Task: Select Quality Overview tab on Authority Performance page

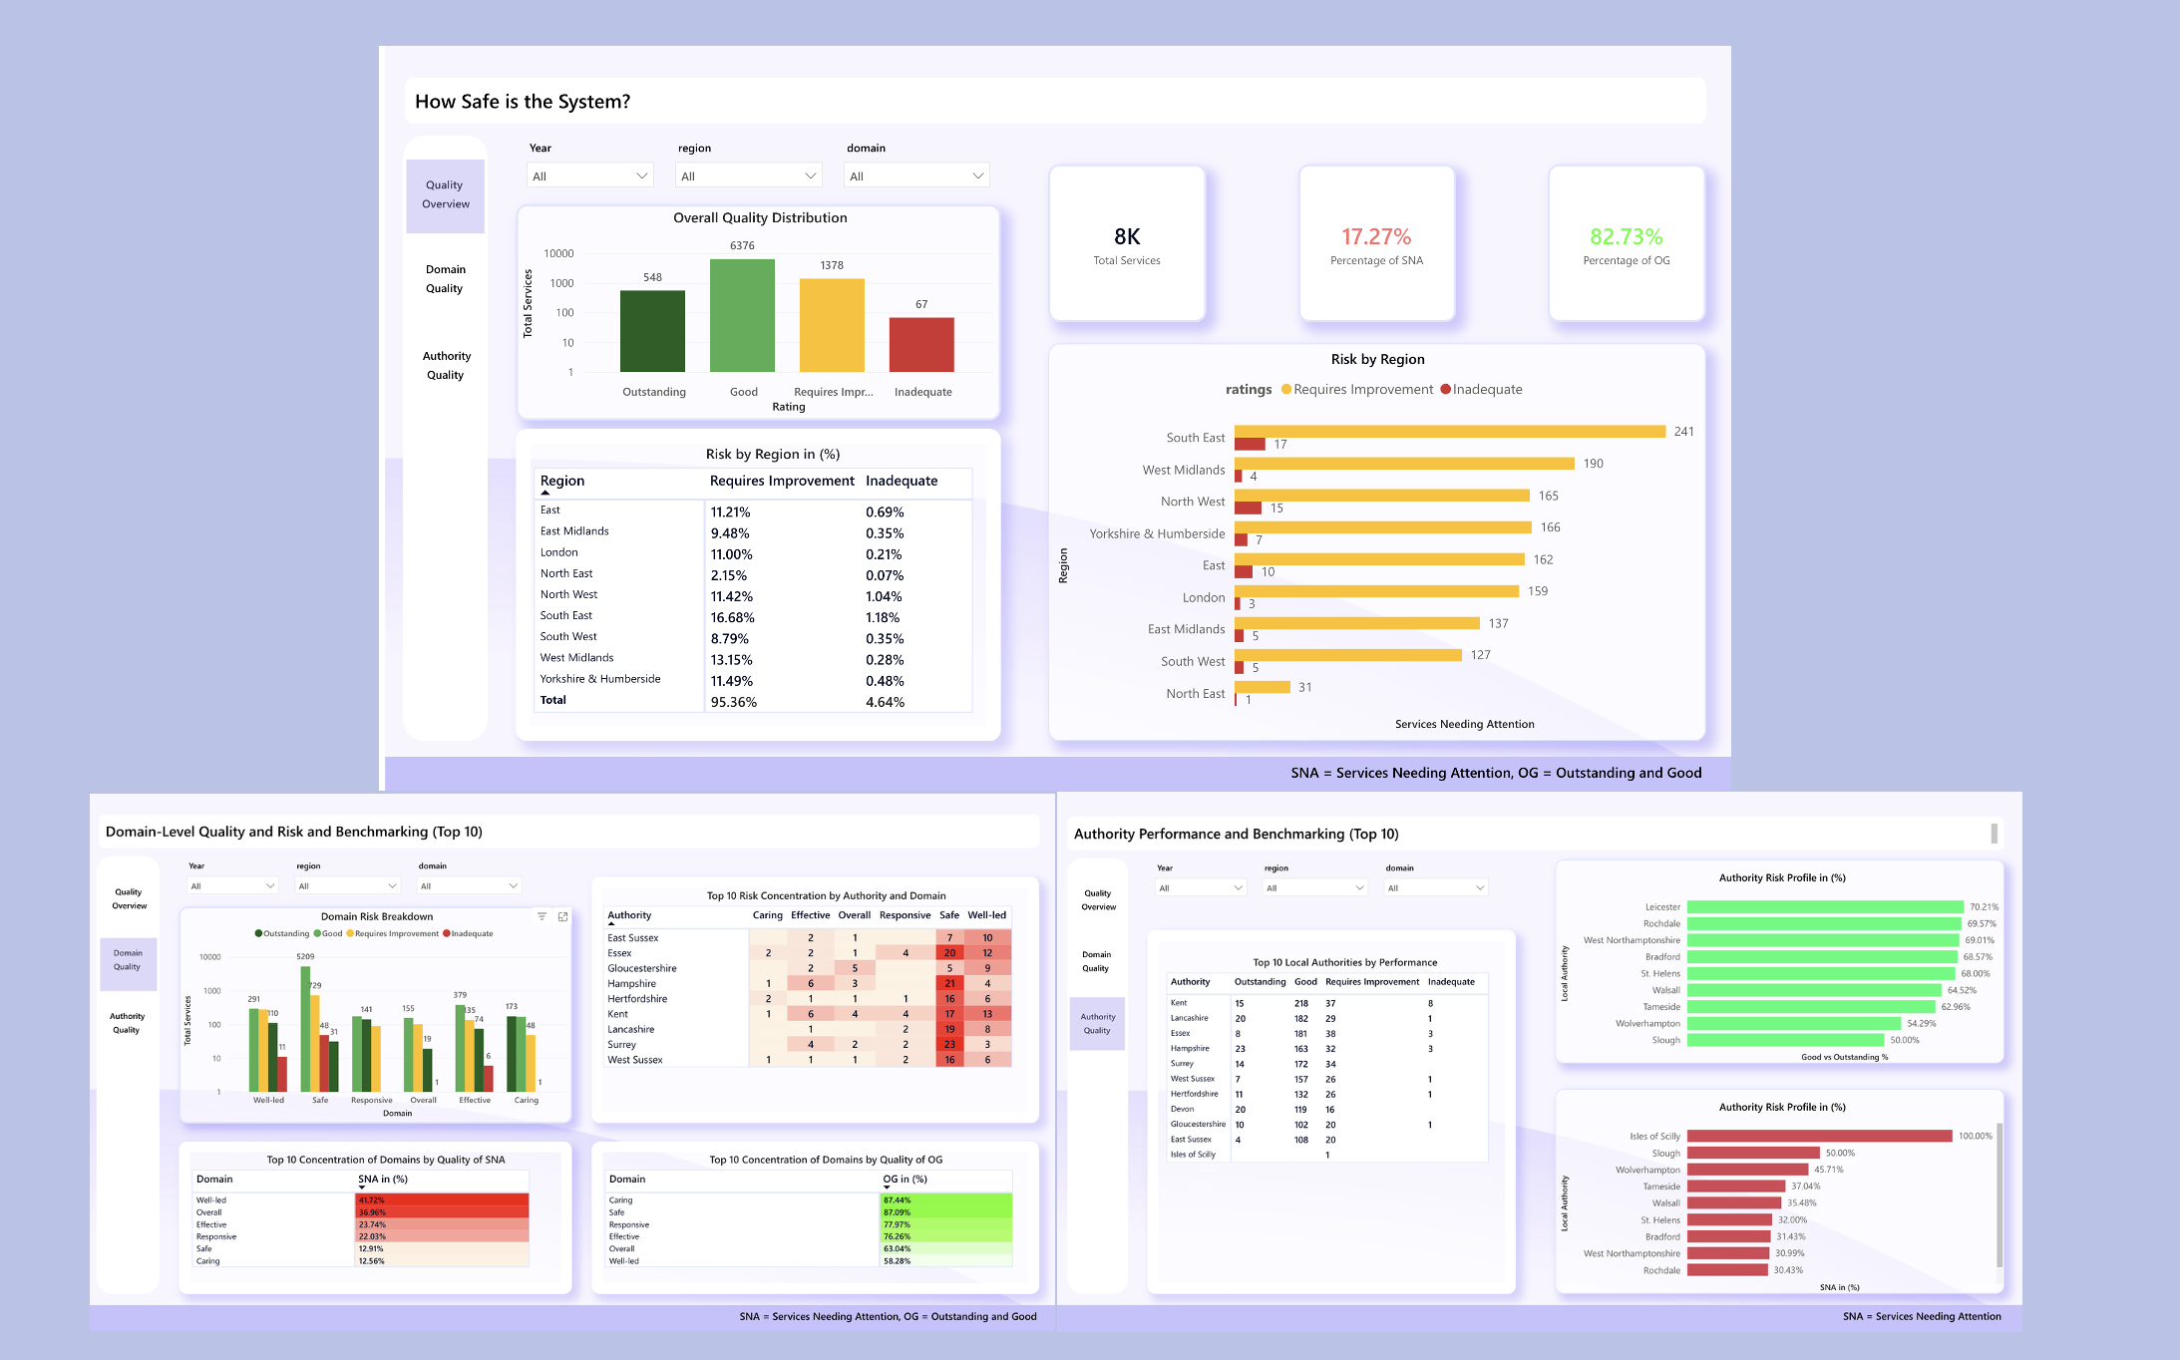Action: (1098, 900)
